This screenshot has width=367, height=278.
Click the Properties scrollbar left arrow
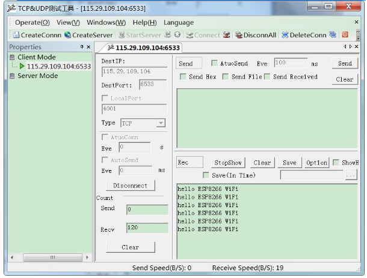(12, 258)
